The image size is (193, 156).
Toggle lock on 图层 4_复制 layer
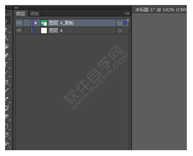27,23
